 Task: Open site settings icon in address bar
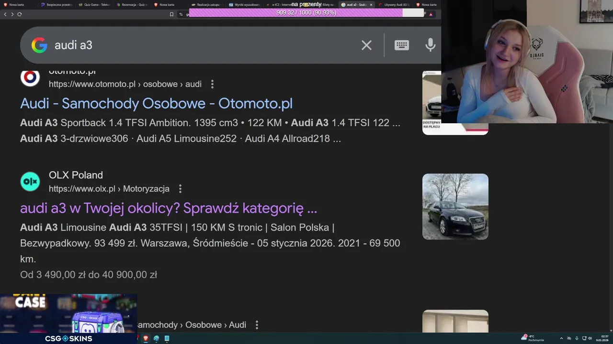(181, 14)
